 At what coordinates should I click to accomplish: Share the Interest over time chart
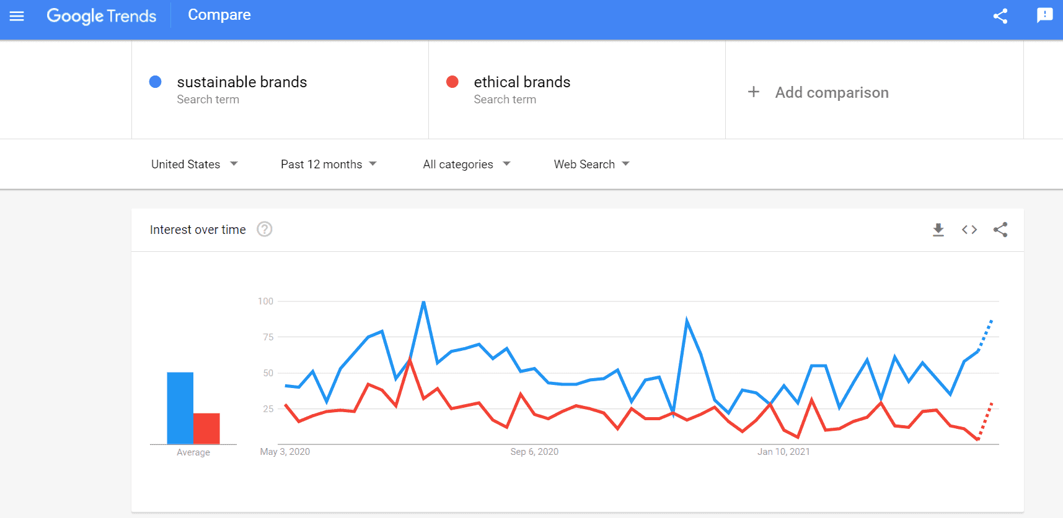[1000, 230]
